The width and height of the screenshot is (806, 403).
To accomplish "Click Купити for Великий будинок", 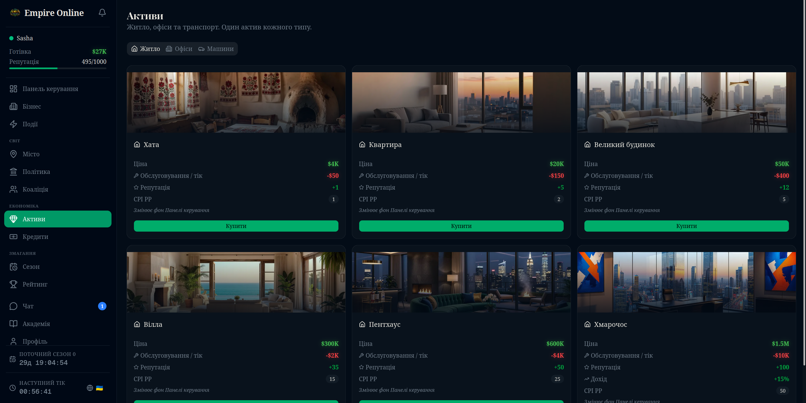I will click(x=686, y=226).
